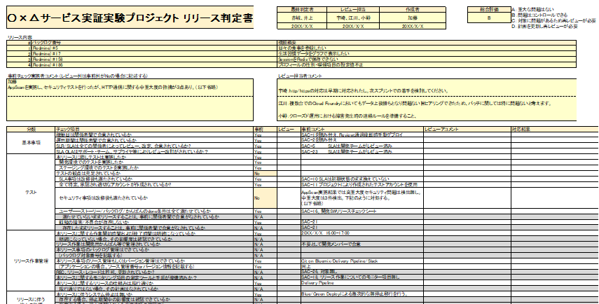Select the Blue/Green Deploy comment cell

coord(362,294)
